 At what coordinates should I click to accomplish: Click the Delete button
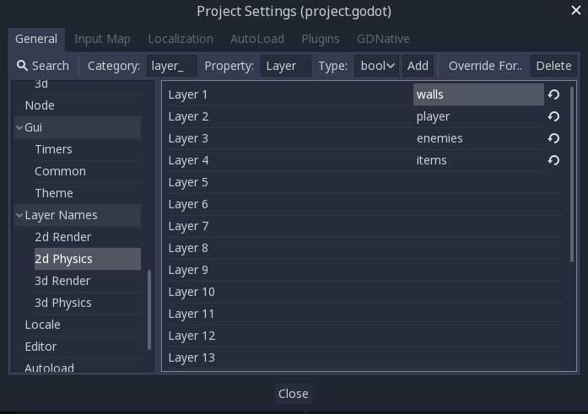coord(553,66)
